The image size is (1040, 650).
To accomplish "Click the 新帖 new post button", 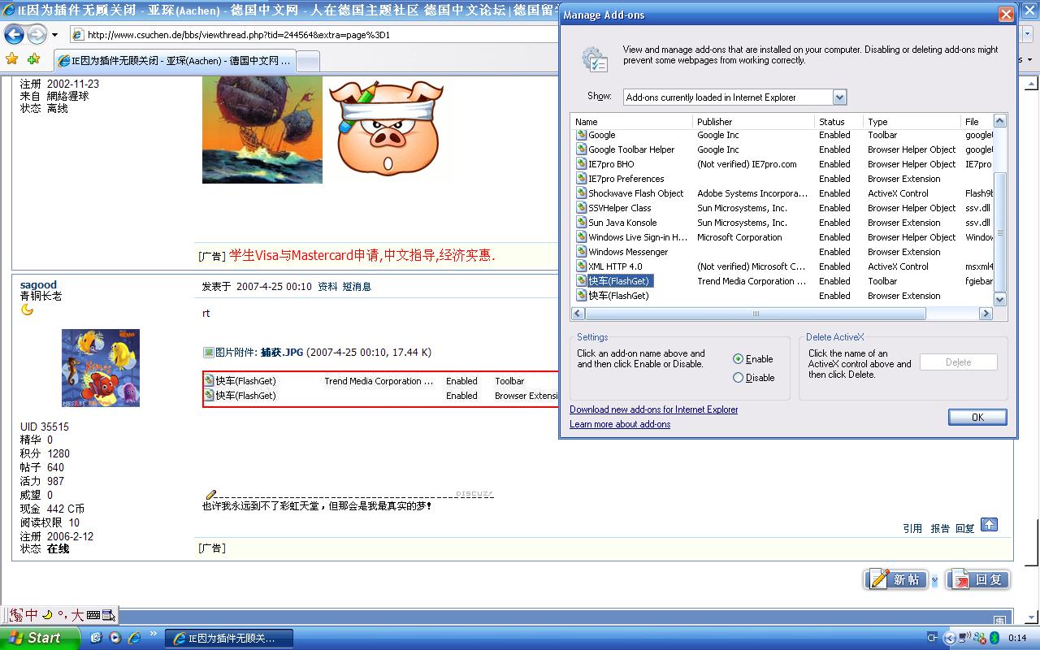I will tap(896, 579).
